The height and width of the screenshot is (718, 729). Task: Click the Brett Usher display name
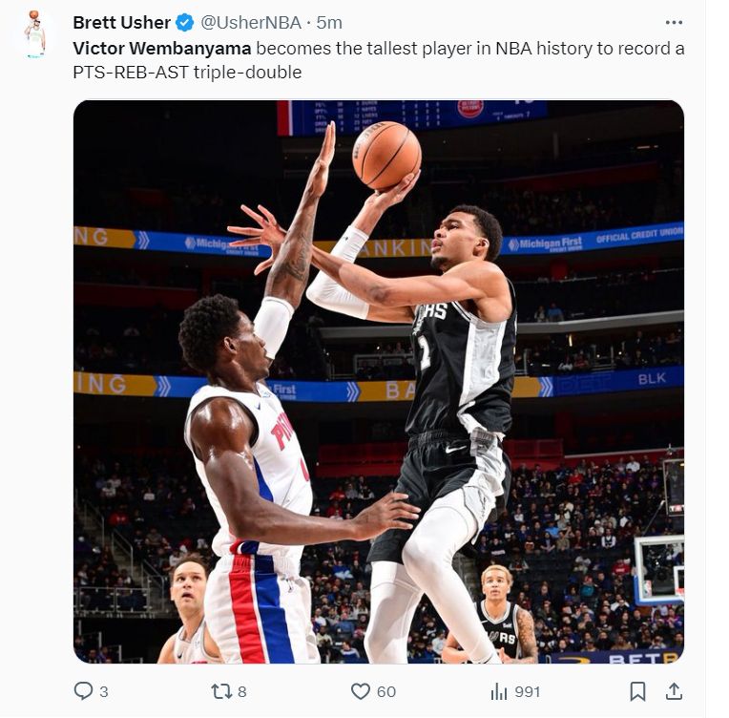click(121, 22)
